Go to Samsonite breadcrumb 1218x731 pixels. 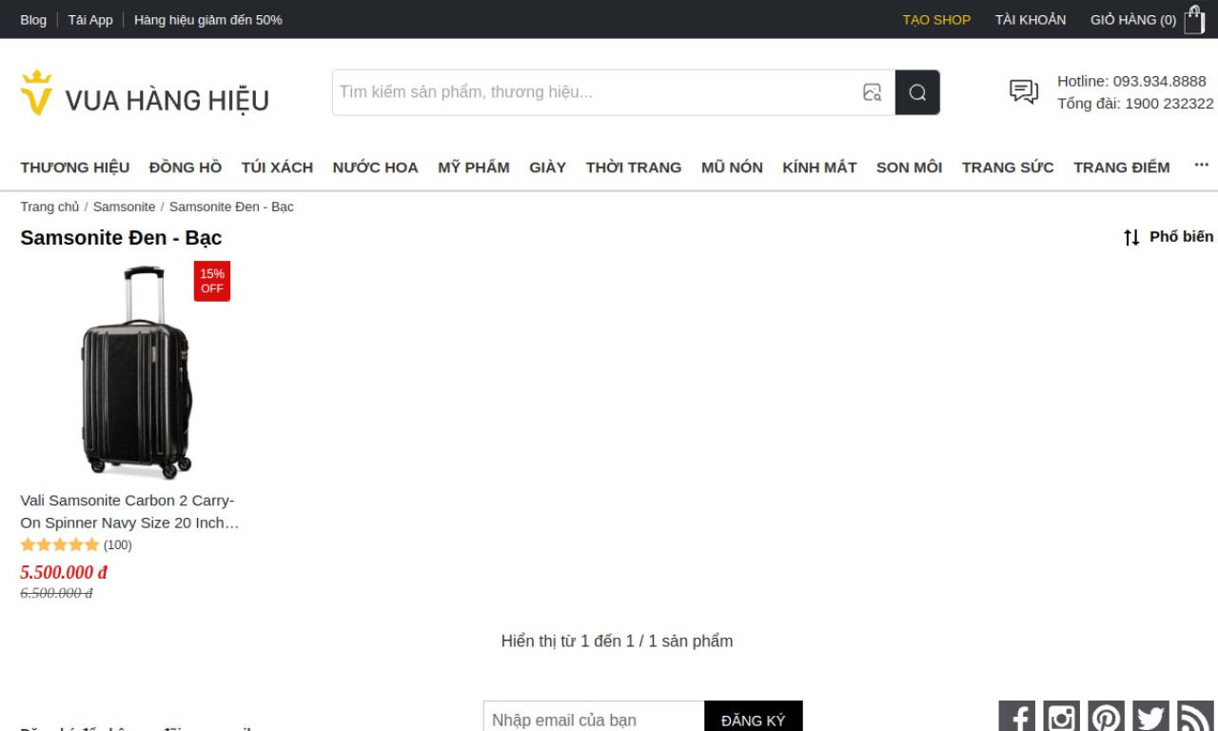pos(124,207)
